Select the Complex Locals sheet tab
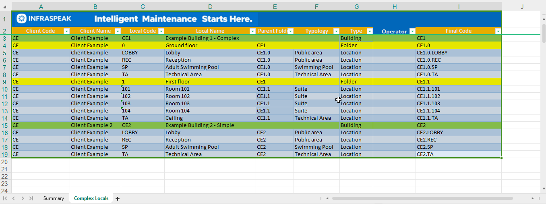This screenshot has height=204, width=546. pyautogui.click(x=91, y=198)
